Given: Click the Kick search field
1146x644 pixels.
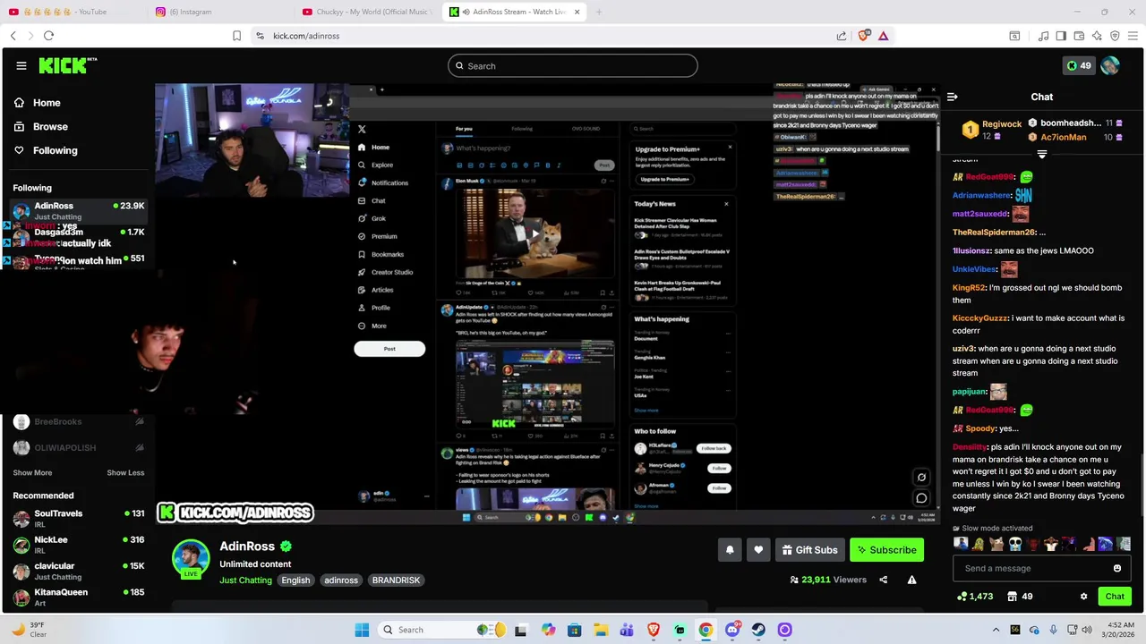Looking at the screenshot, I should (x=572, y=65).
